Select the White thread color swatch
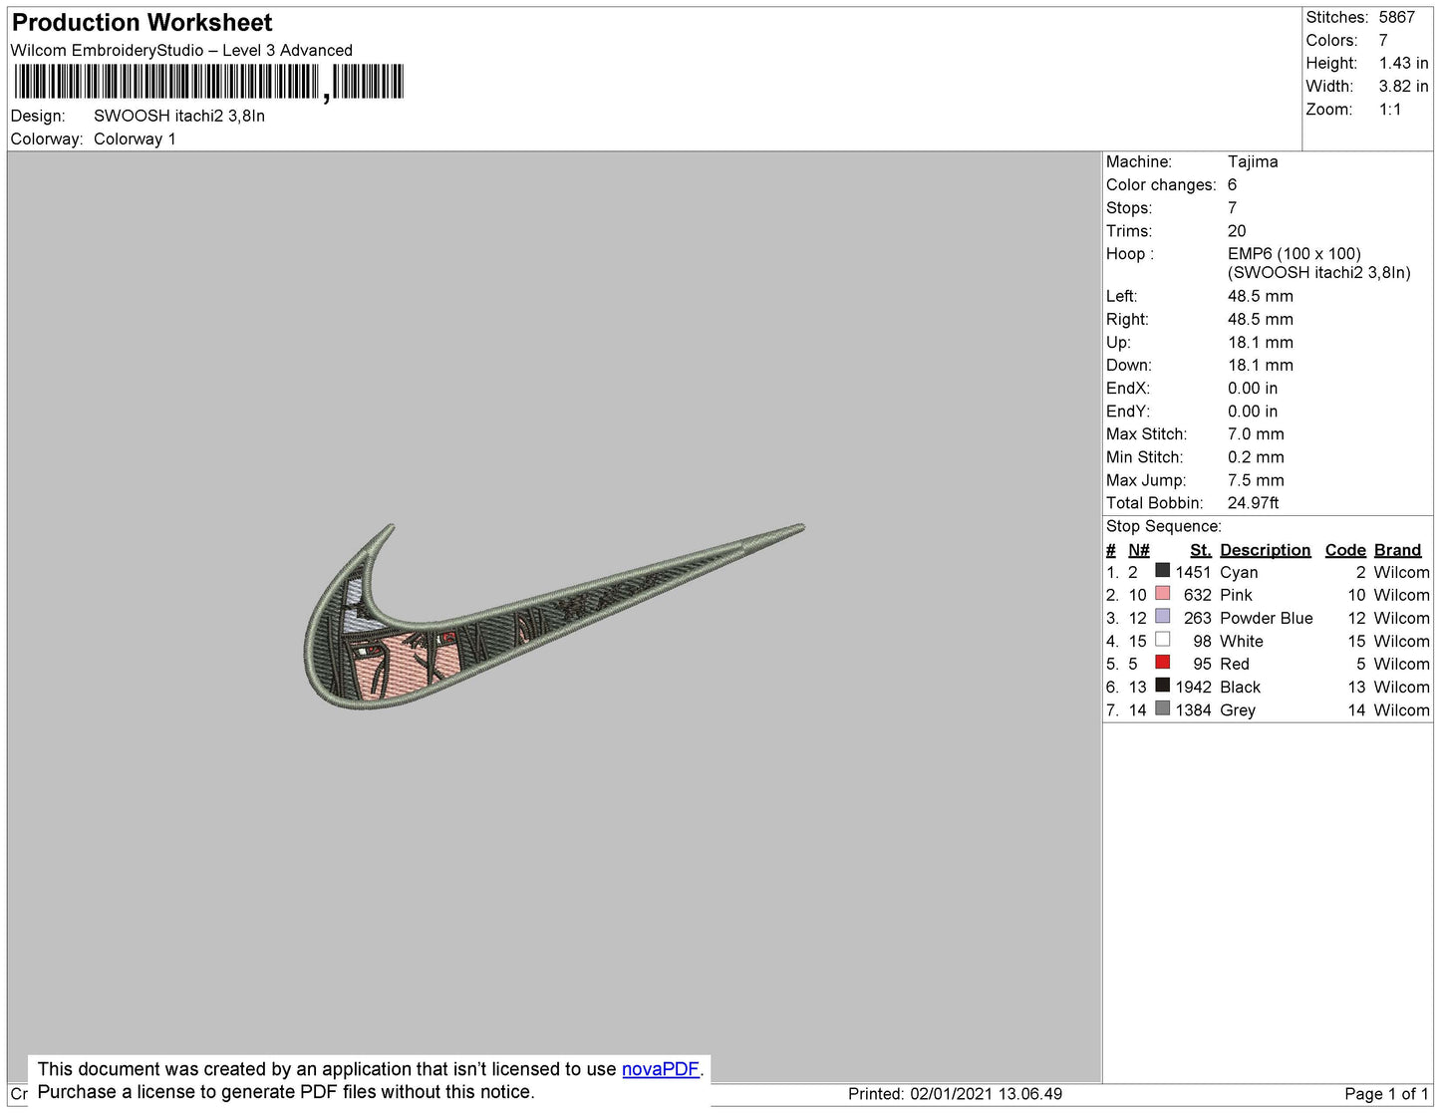Viewport: 1440px width, 1113px height. tap(1162, 640)
